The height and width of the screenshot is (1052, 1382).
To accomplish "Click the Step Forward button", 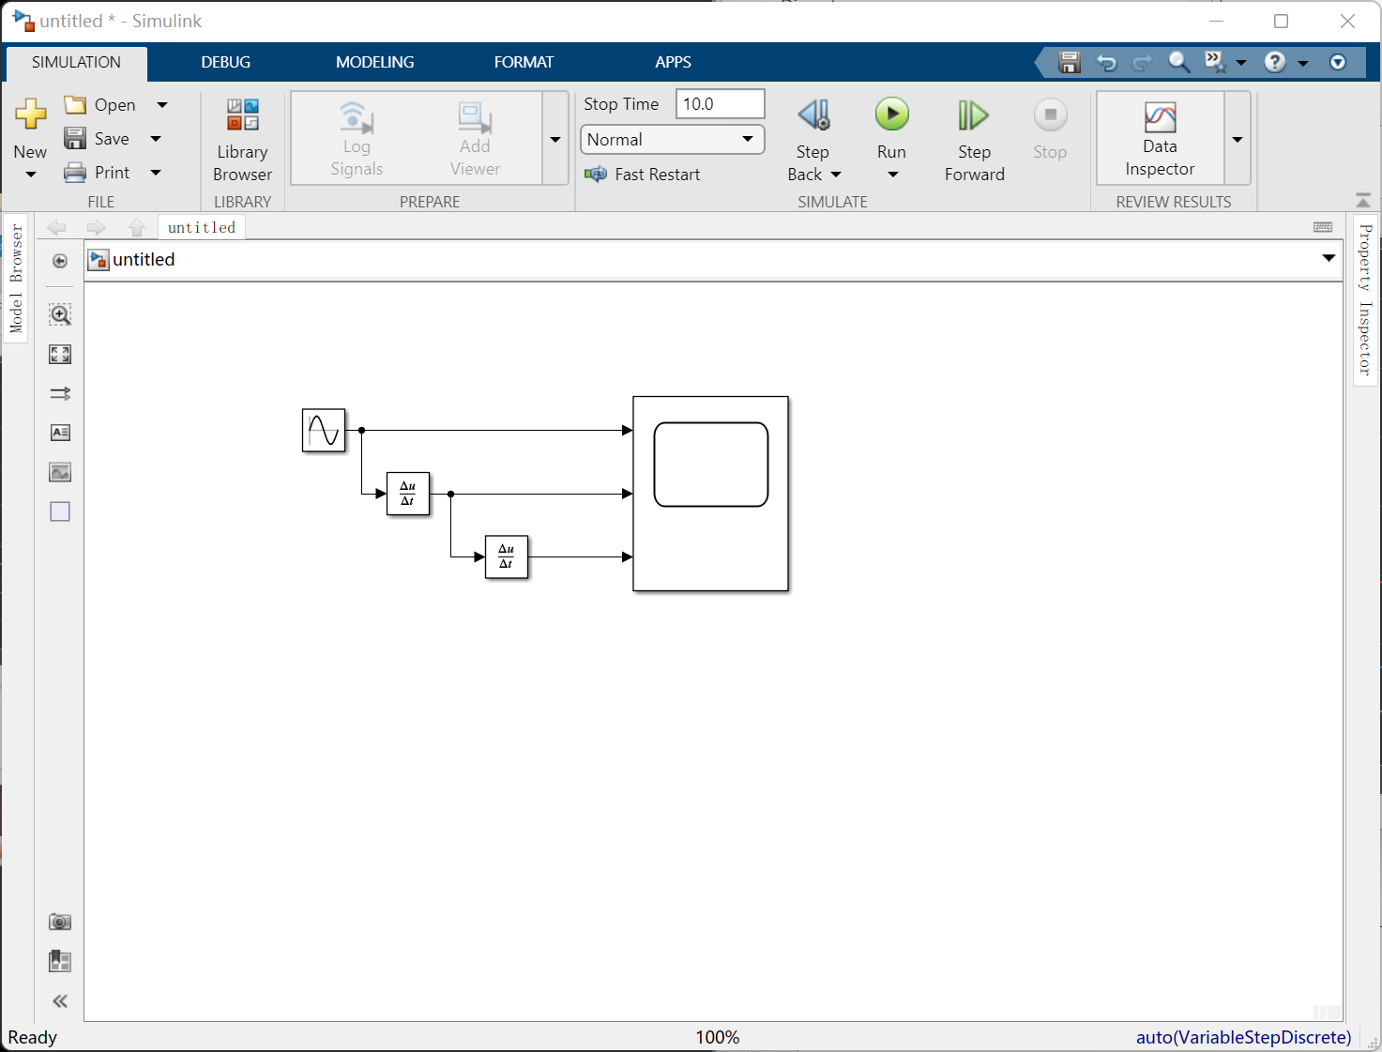I will tap(974, 140).
